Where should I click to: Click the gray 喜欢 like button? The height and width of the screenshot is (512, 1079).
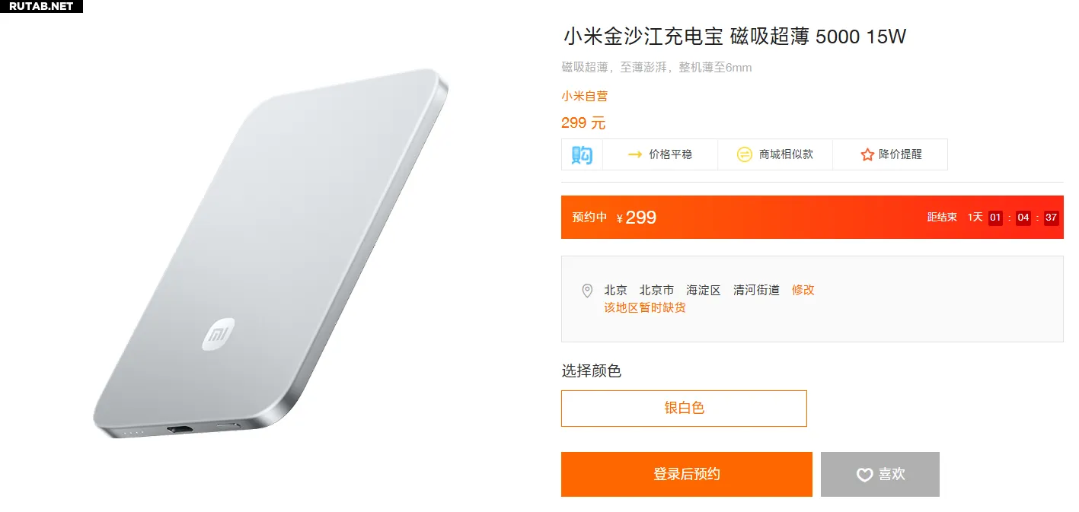880,475
